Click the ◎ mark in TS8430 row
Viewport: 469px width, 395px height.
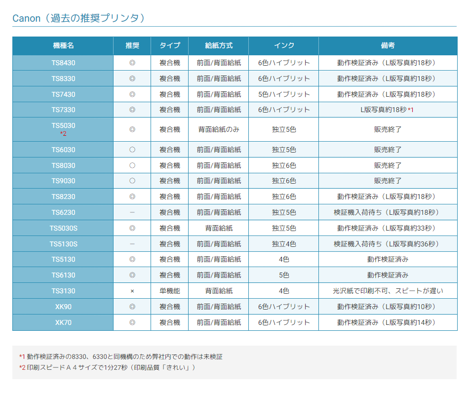coord(132,63)
